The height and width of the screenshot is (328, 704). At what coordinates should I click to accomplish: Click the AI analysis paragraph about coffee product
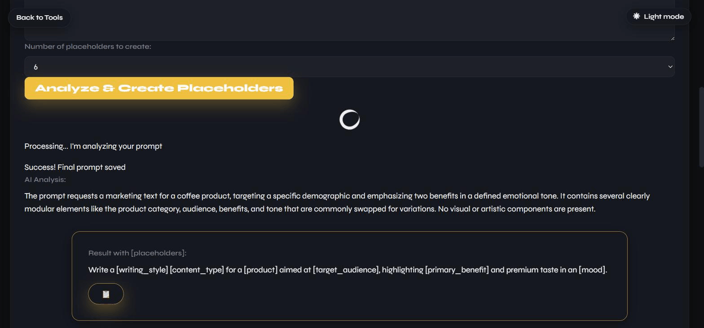coord(337,203)
